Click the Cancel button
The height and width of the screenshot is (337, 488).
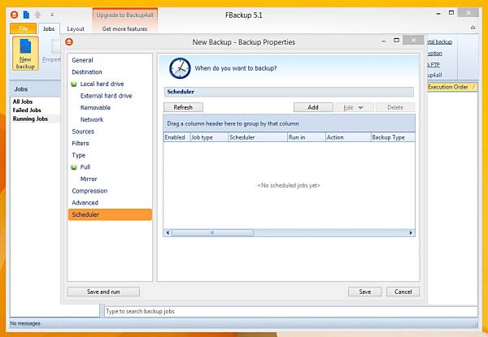click(403, 292)
